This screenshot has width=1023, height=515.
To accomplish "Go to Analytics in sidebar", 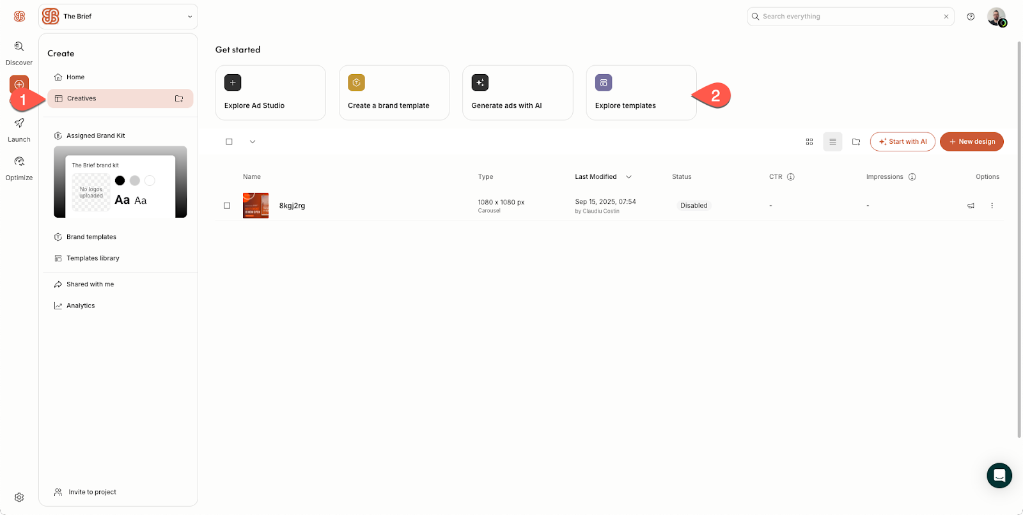I will click(81, 305).
